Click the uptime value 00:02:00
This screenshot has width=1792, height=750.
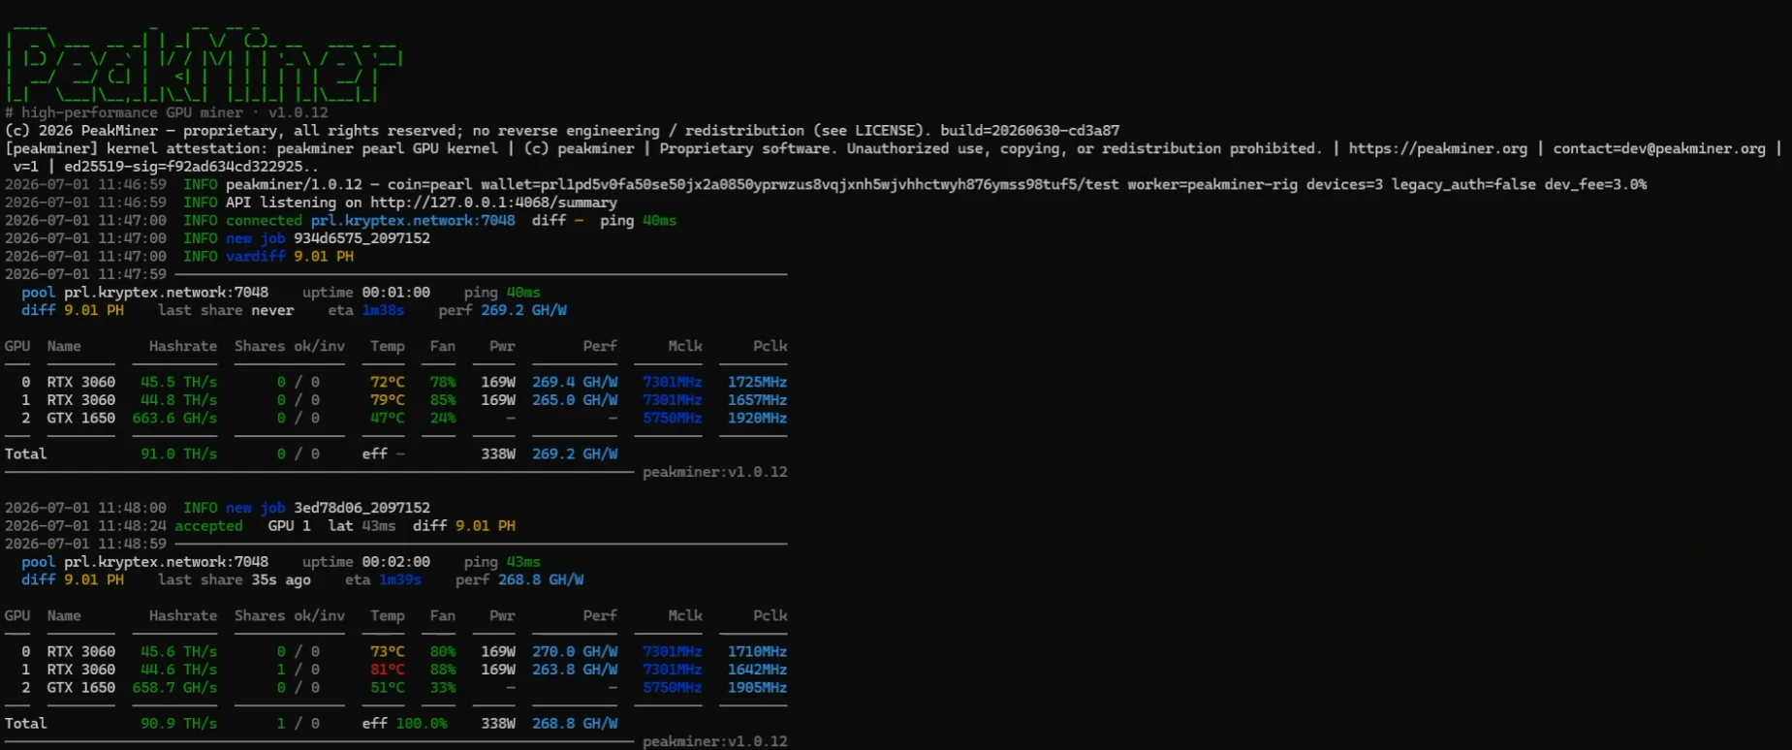395,562
